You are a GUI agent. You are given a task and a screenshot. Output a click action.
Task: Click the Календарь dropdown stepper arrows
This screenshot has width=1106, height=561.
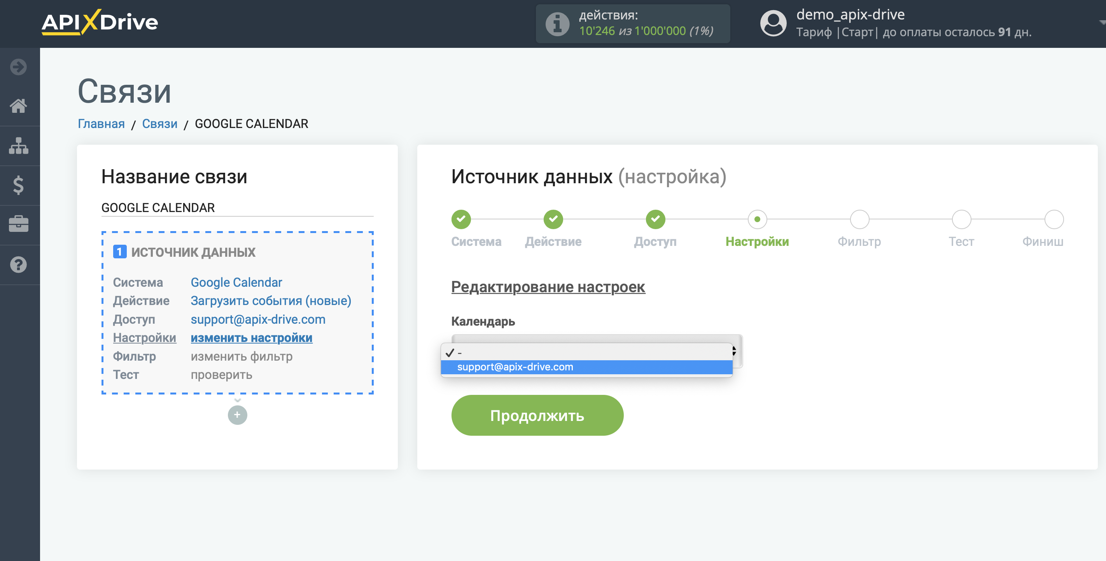click(735, 351)
